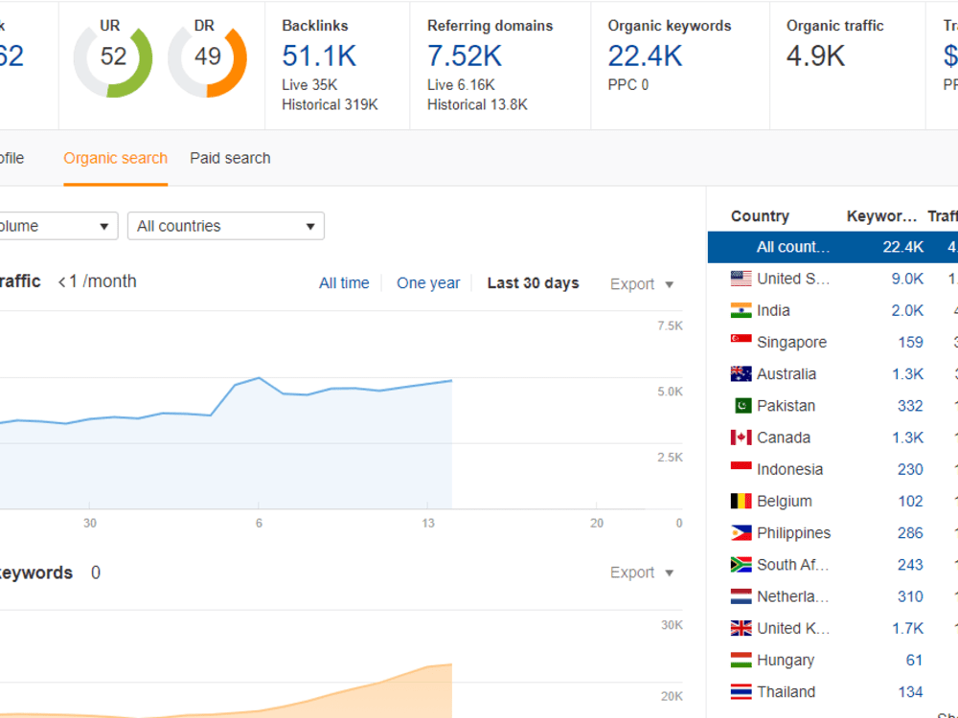Click the Hungary flag icon

741,660
